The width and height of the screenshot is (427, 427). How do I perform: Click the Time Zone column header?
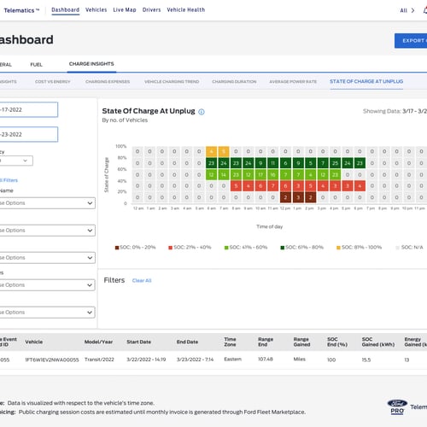coord(230,342)
